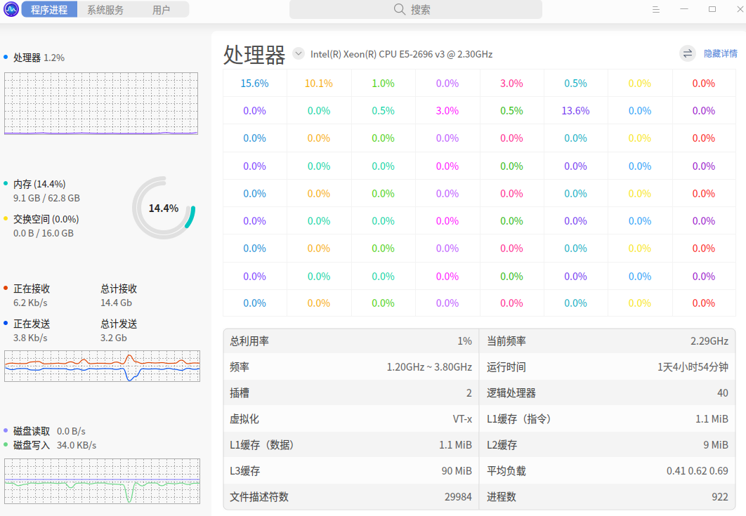
Task: Click the 0.0 B / 16.0 GB value
Action: click(x=44, y=233)
